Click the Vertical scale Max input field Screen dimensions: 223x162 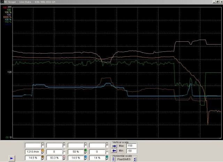tap(132, 146)
